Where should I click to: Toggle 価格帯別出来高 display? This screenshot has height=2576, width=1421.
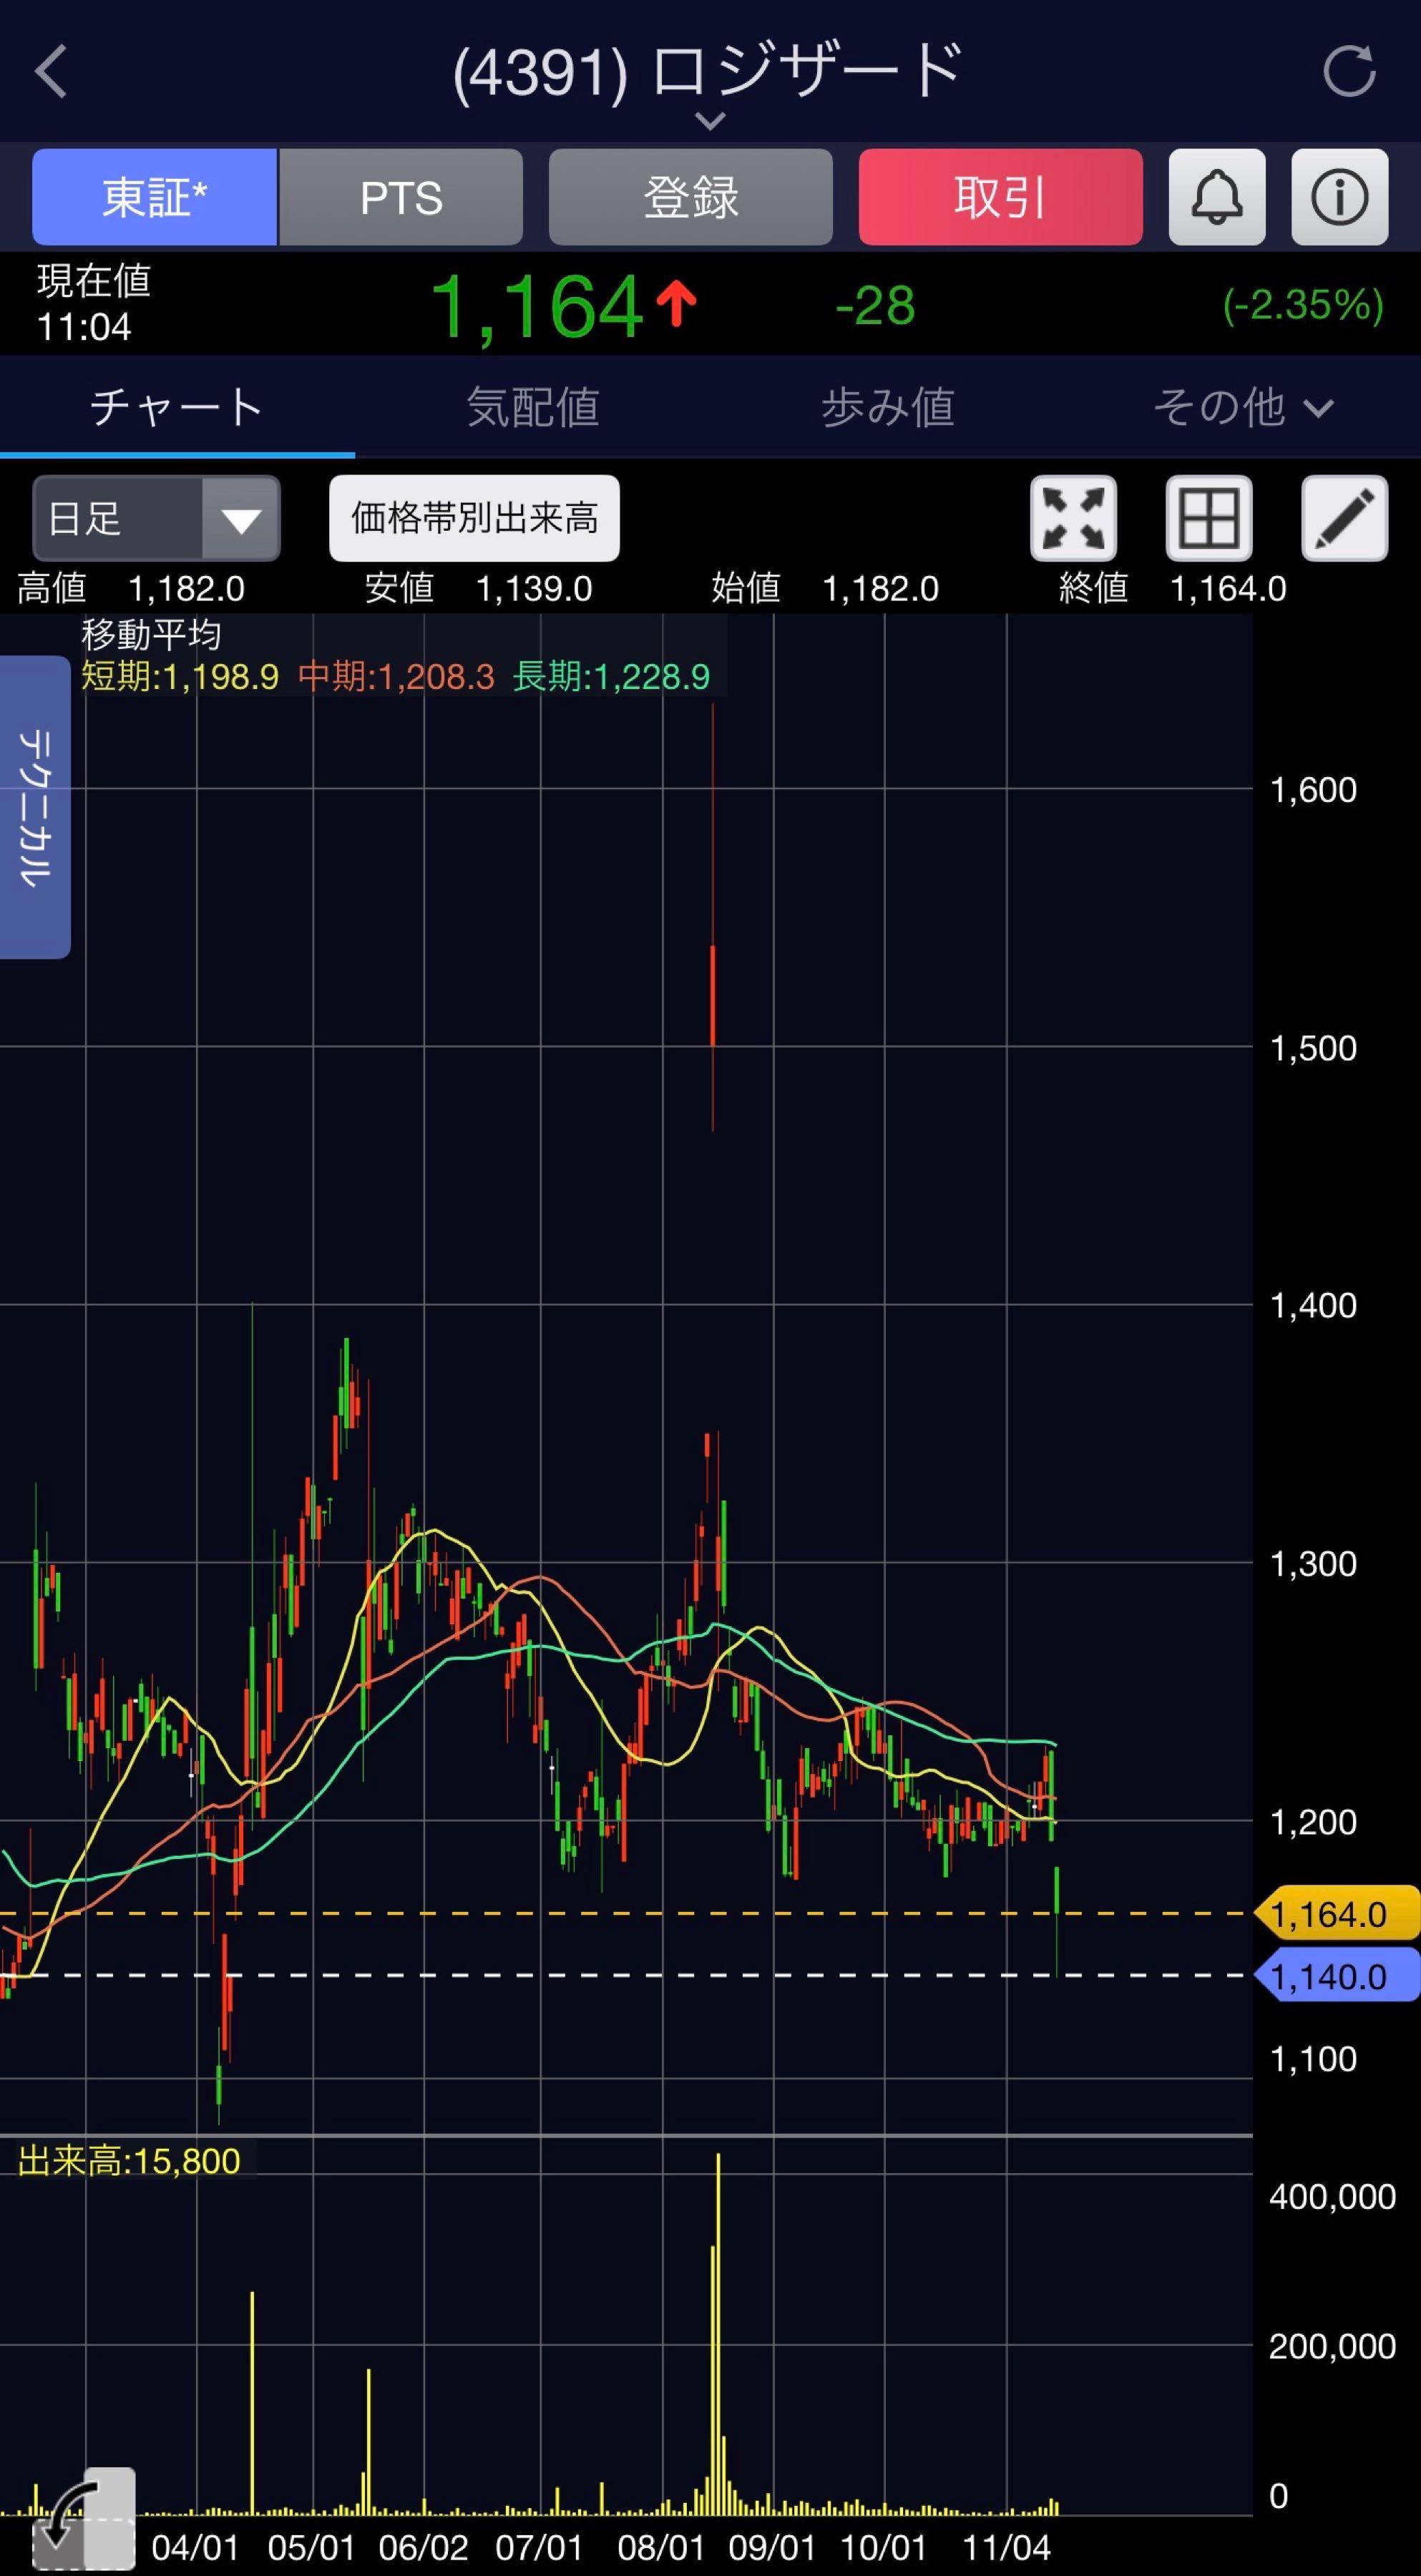click(x=474, y=518)
